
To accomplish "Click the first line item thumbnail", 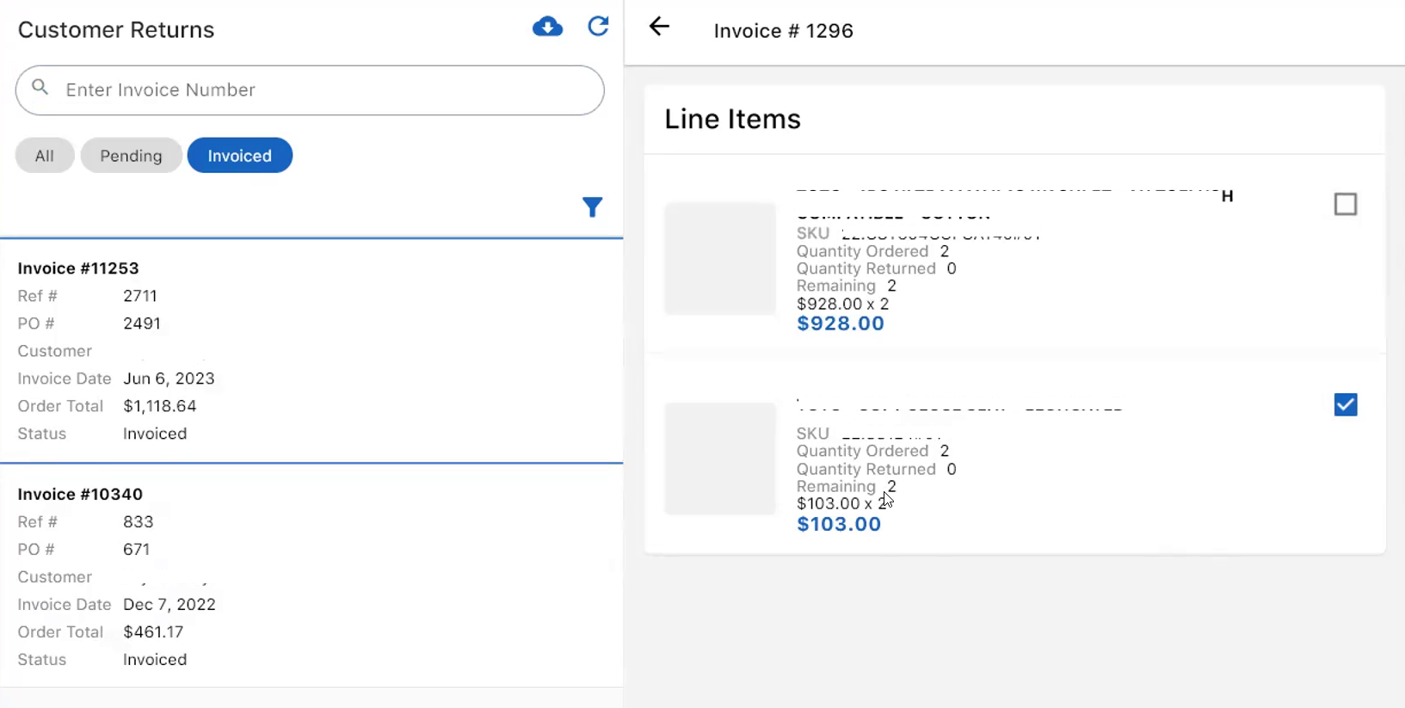I will pyautogui.click(x=720, y=259).
